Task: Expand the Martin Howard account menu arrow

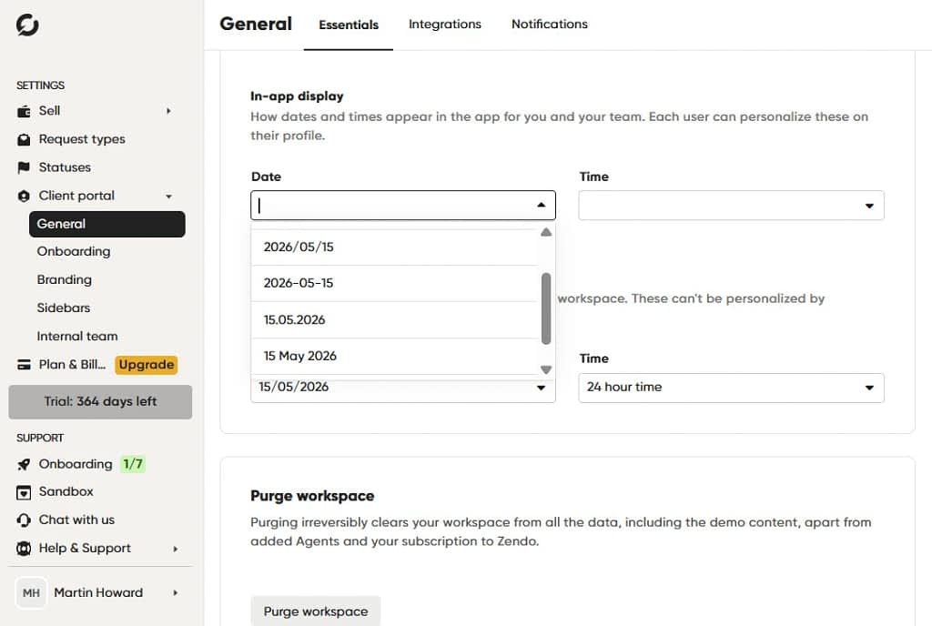Action: tap(176, 592)
